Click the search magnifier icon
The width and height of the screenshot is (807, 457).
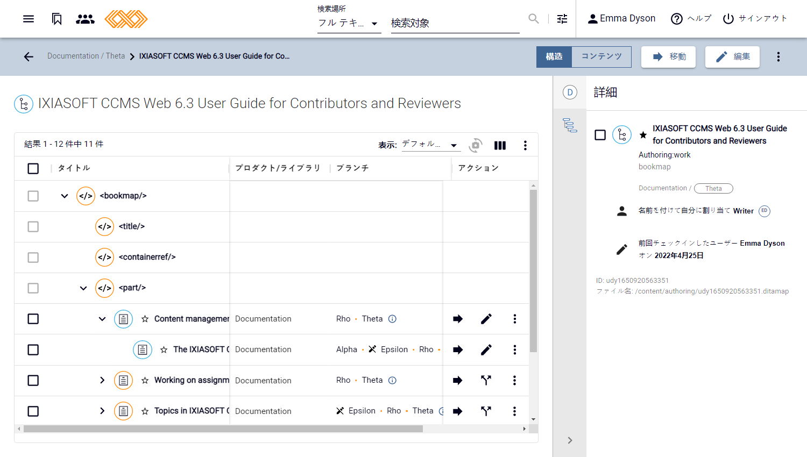[534, 19]
